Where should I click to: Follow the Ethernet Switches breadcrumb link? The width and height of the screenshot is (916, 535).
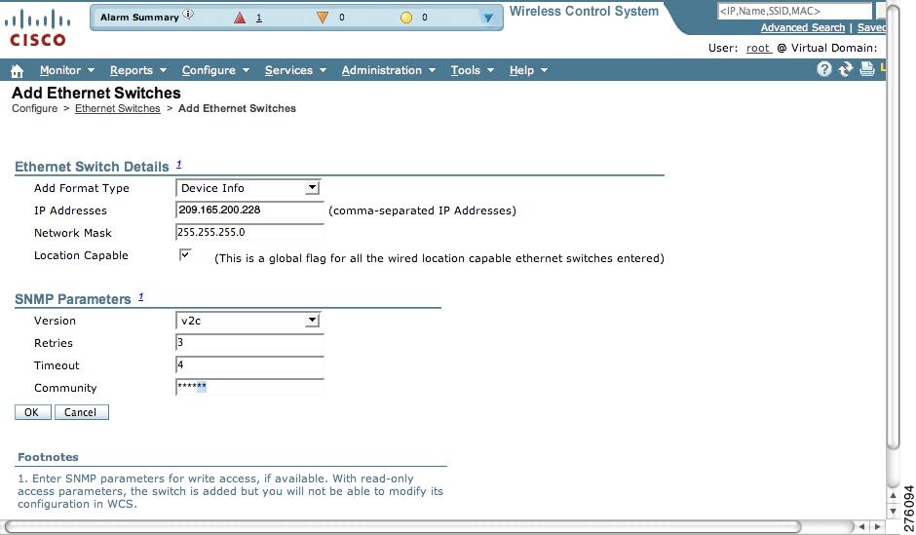117,108
